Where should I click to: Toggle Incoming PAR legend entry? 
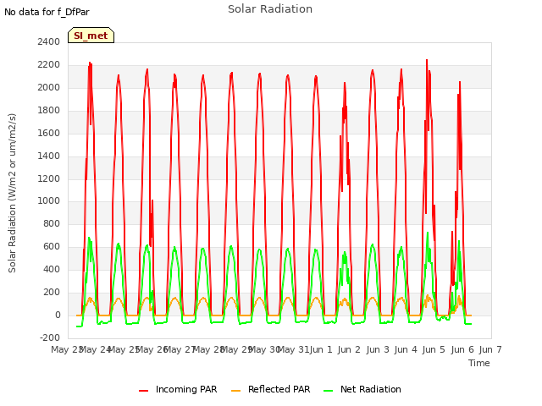tap(178, 389)
